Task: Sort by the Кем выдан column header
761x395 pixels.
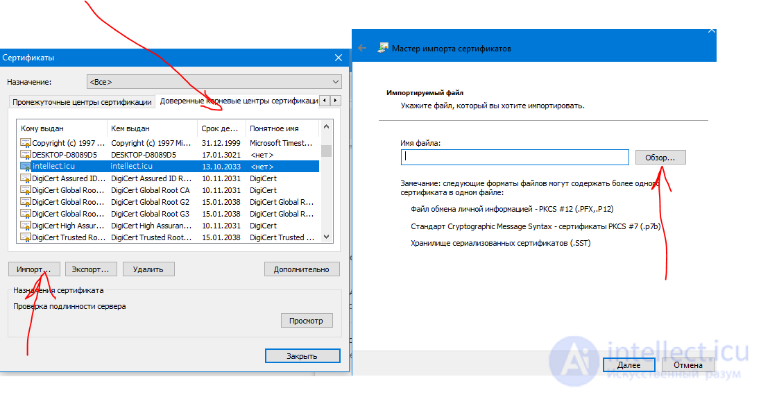Action: [x=152, y=128]
